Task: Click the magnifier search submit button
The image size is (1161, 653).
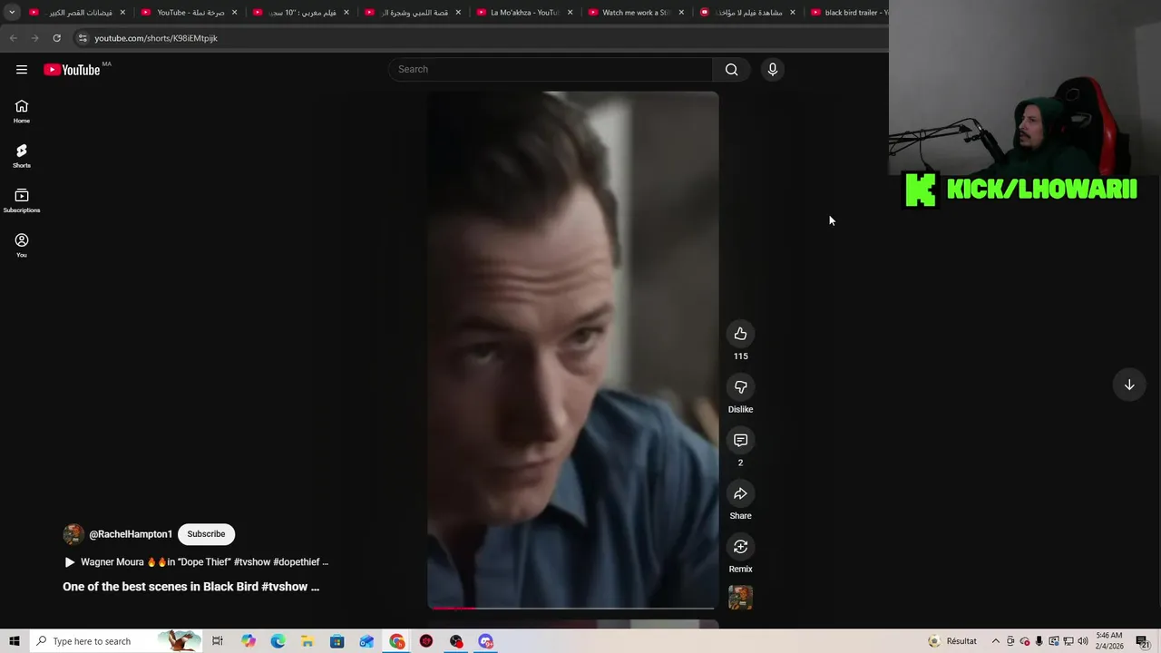Action: tap(731, 70)
